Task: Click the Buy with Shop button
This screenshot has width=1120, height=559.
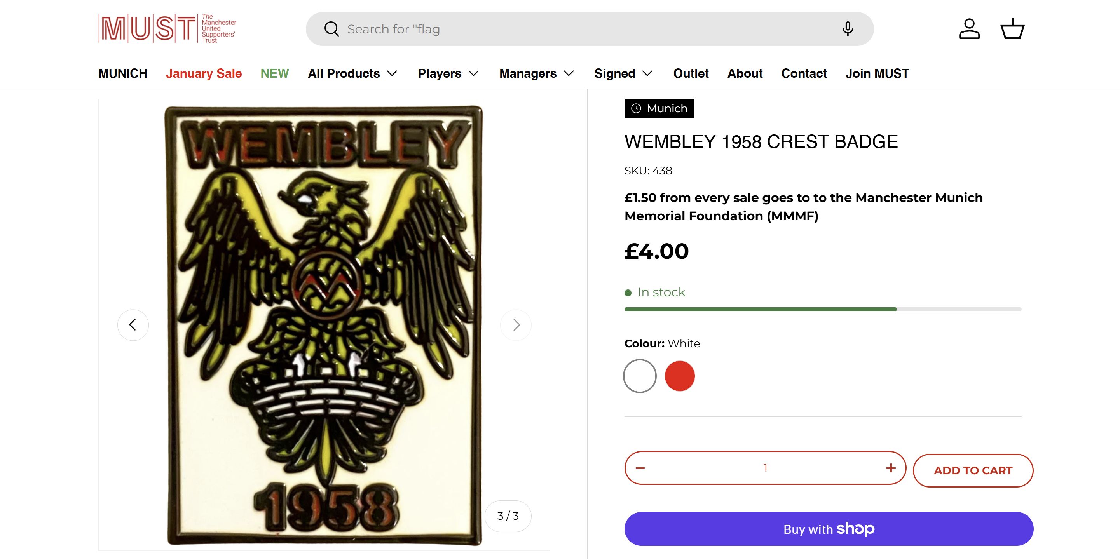Action: (829, 529)
